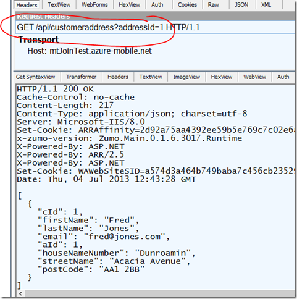The height and width of the screenshot is (299, 297).
Task: Select the request Headers tab
Action: click(x=27, y=5)
